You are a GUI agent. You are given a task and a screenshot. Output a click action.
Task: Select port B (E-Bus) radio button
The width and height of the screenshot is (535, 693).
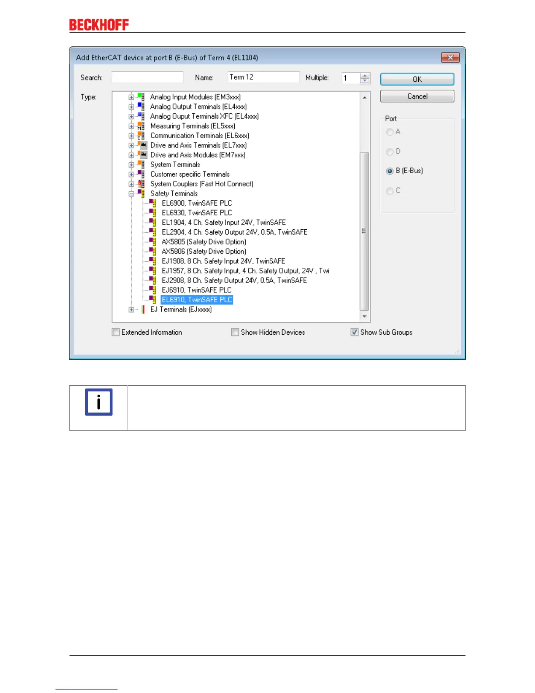[390, 171]
